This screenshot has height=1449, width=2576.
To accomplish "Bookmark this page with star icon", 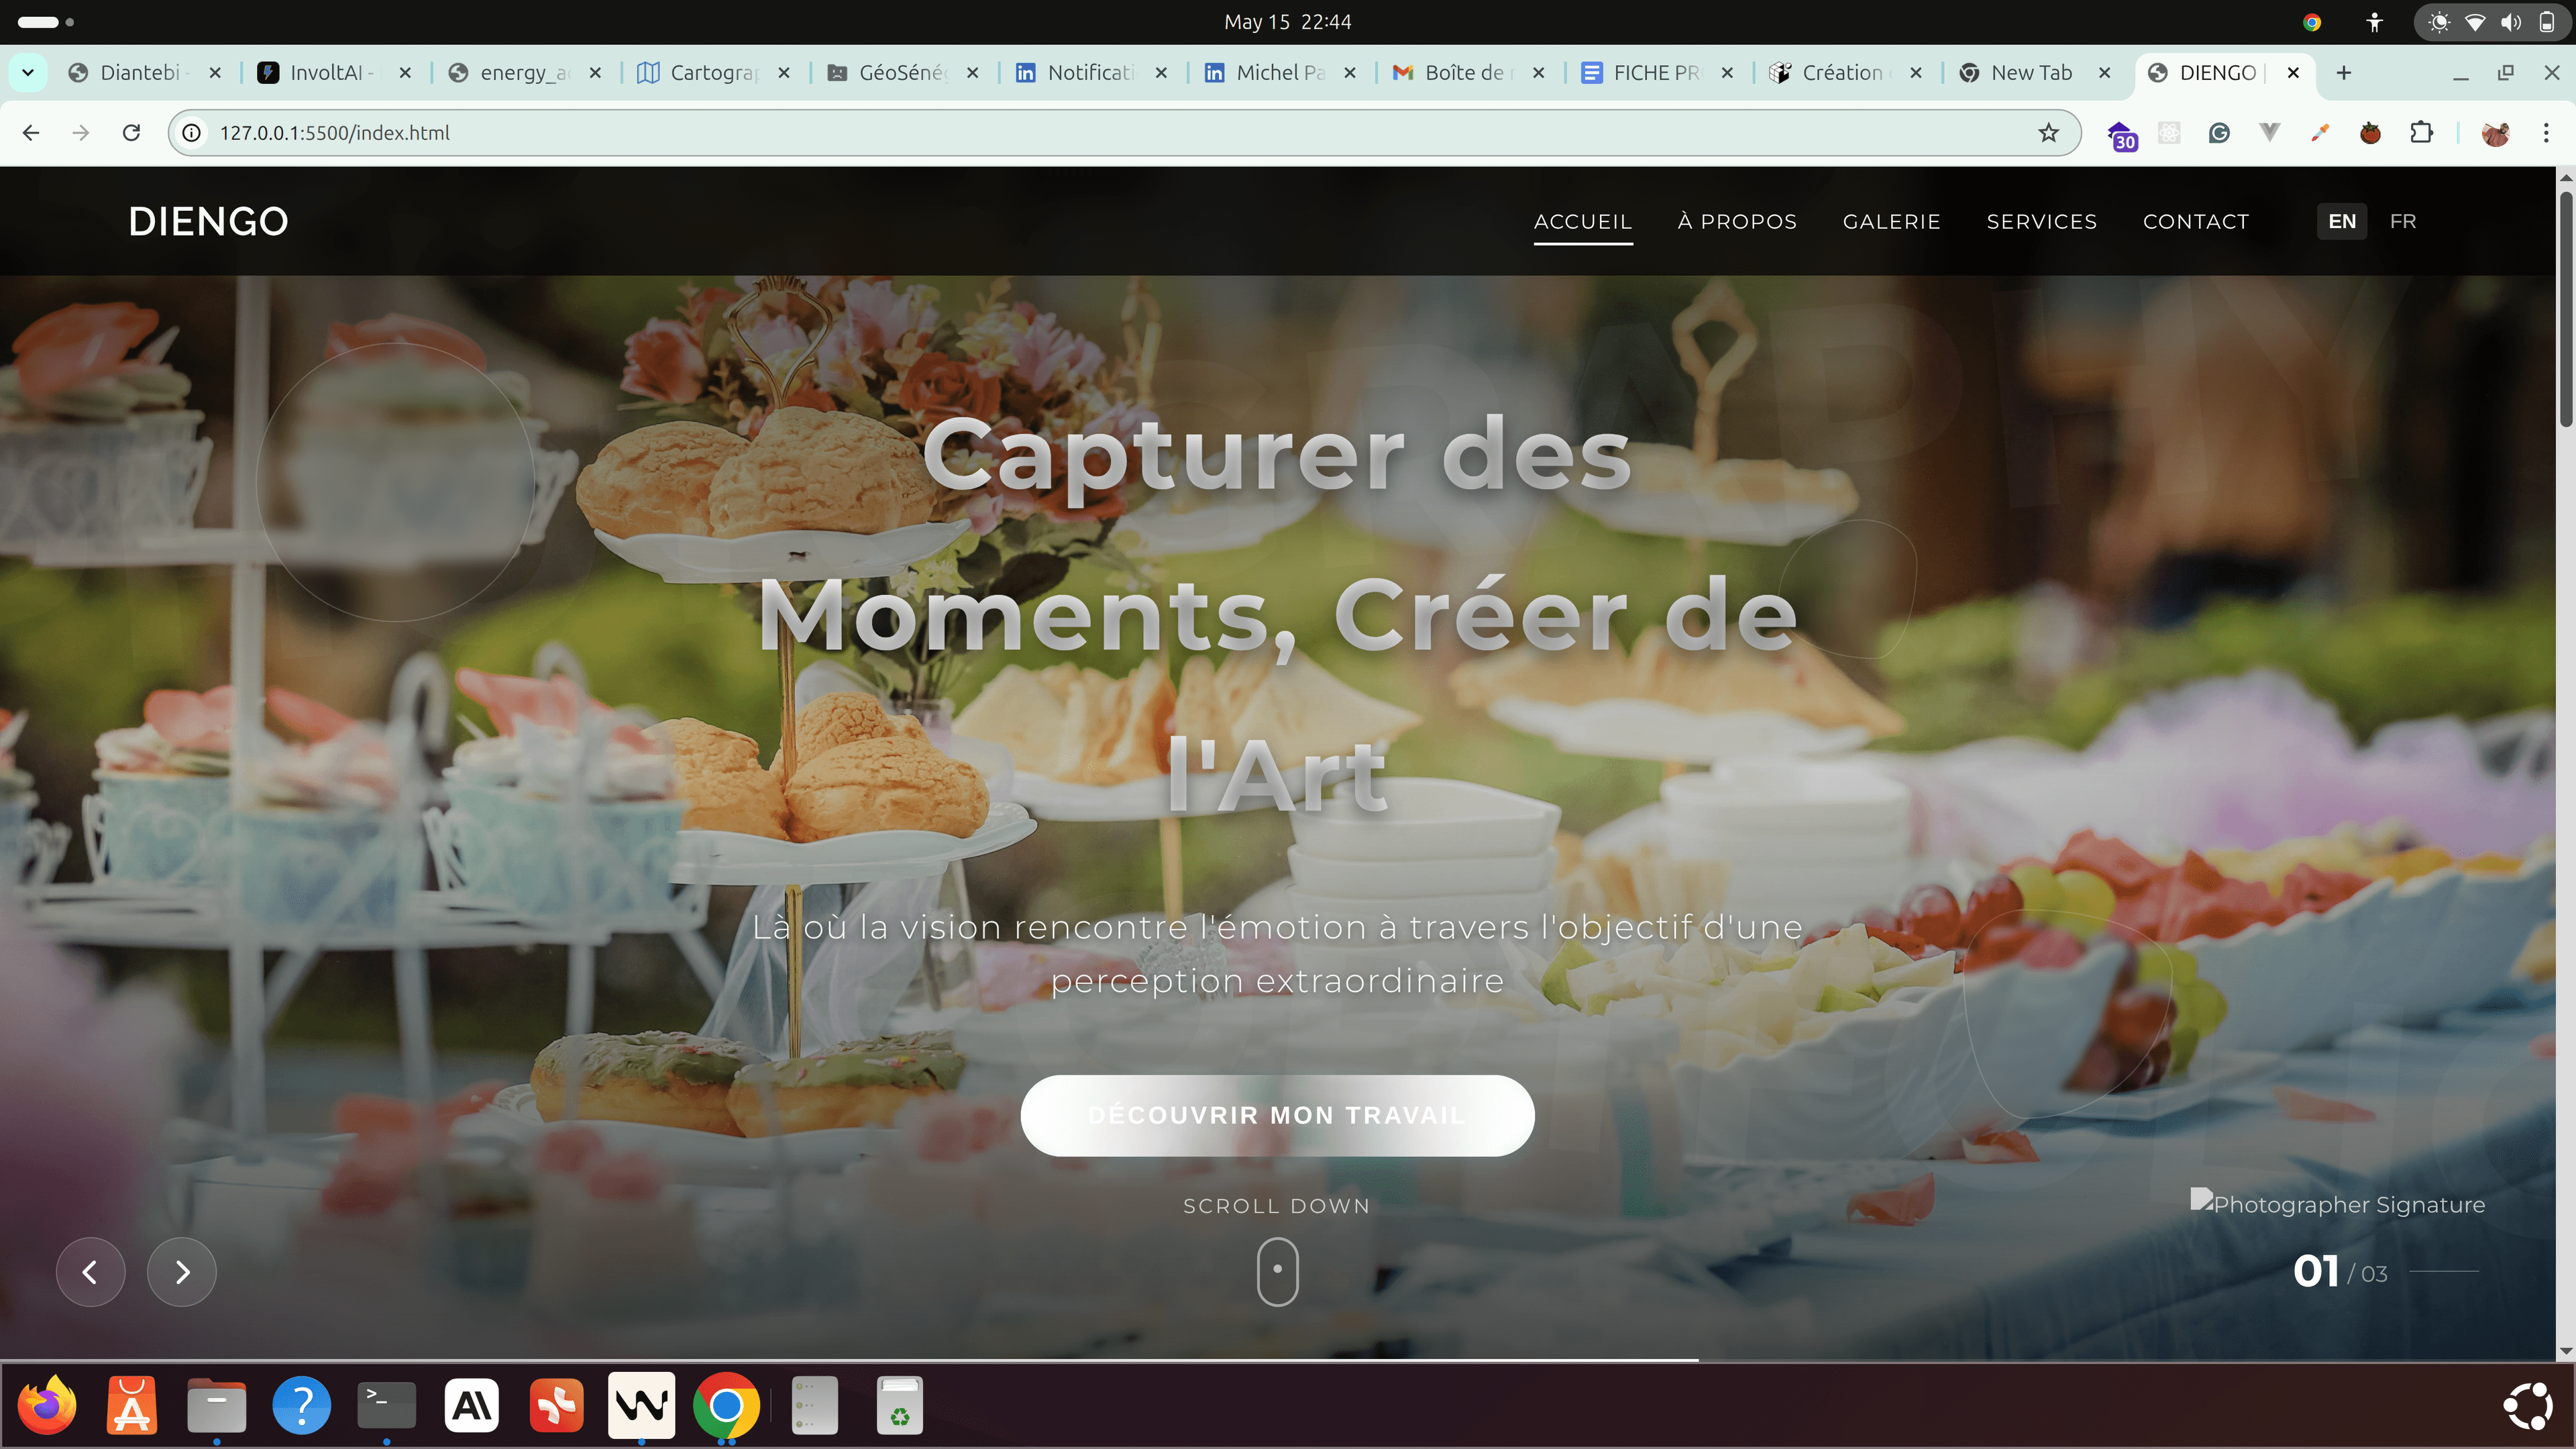I will tap(2048, 133).
